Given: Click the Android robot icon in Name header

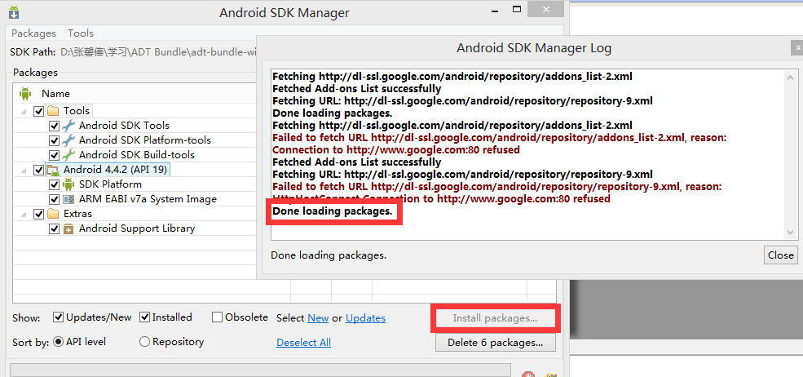Looking at the screenshot, I should [25, 94].
